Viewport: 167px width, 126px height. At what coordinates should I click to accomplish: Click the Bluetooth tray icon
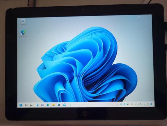coord(124,104)
